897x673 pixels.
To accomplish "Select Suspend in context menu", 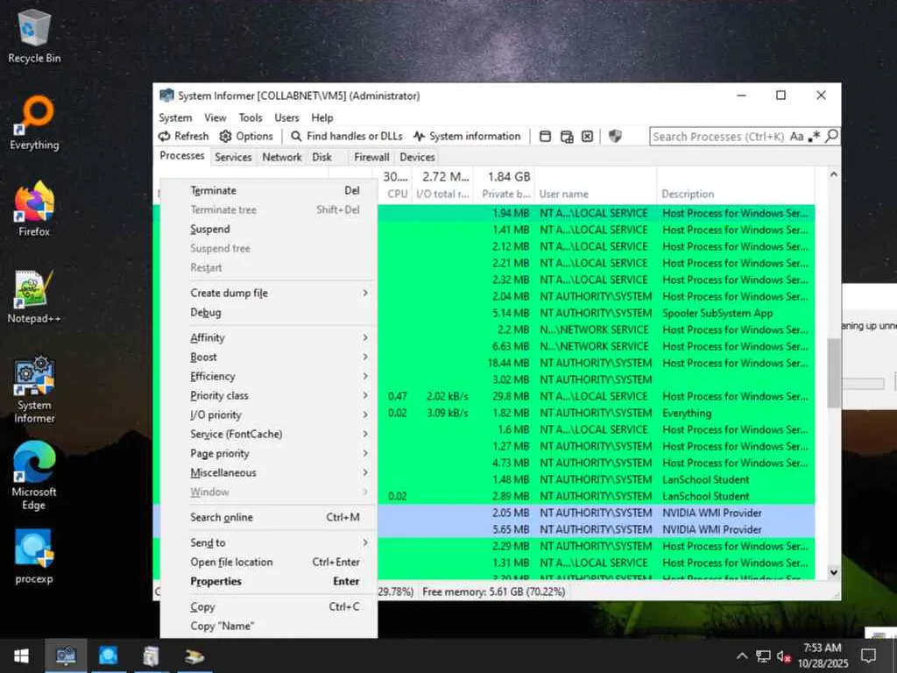I will tap(269, 229).
